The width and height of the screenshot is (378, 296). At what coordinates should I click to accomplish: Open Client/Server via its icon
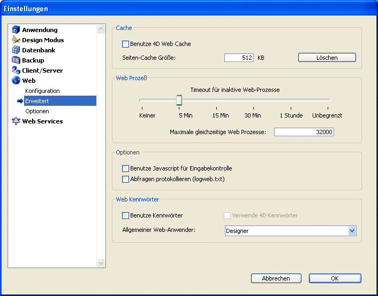[x=16, y=71]
